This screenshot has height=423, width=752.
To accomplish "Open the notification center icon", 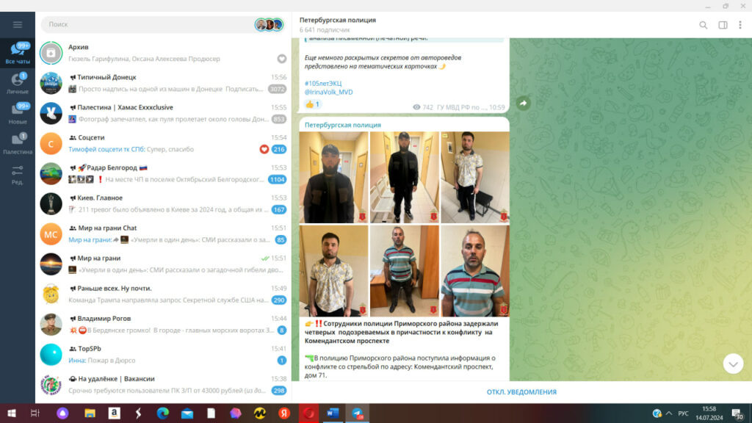I will 737,414.
